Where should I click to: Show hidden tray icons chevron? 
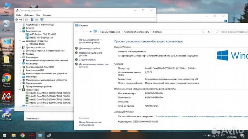coord(205,136)
